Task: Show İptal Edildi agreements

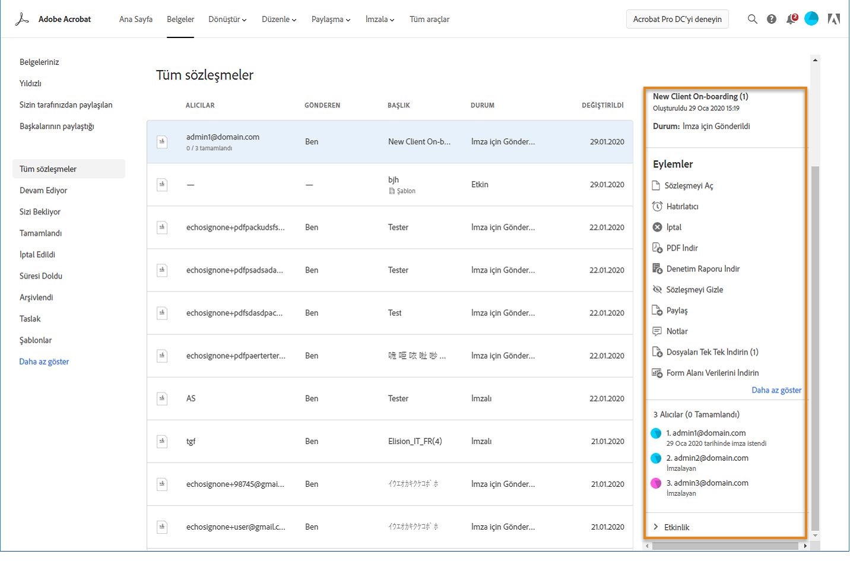Action: coord(37,255)
